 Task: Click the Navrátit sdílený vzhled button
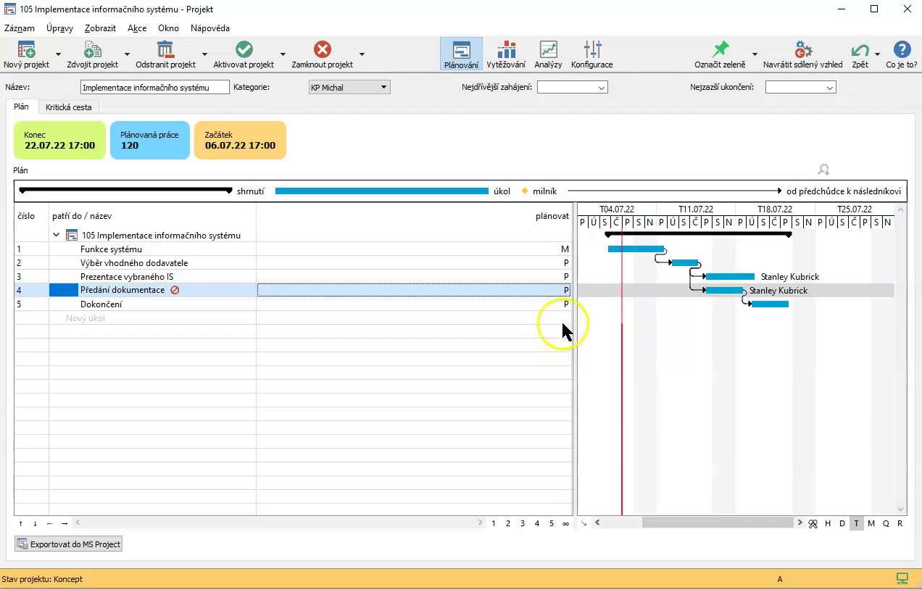802,54
